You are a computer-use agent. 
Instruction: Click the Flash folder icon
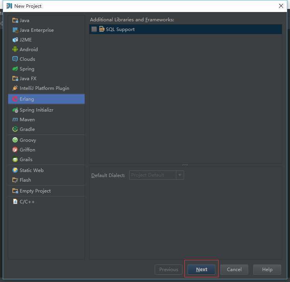[15, 180]
